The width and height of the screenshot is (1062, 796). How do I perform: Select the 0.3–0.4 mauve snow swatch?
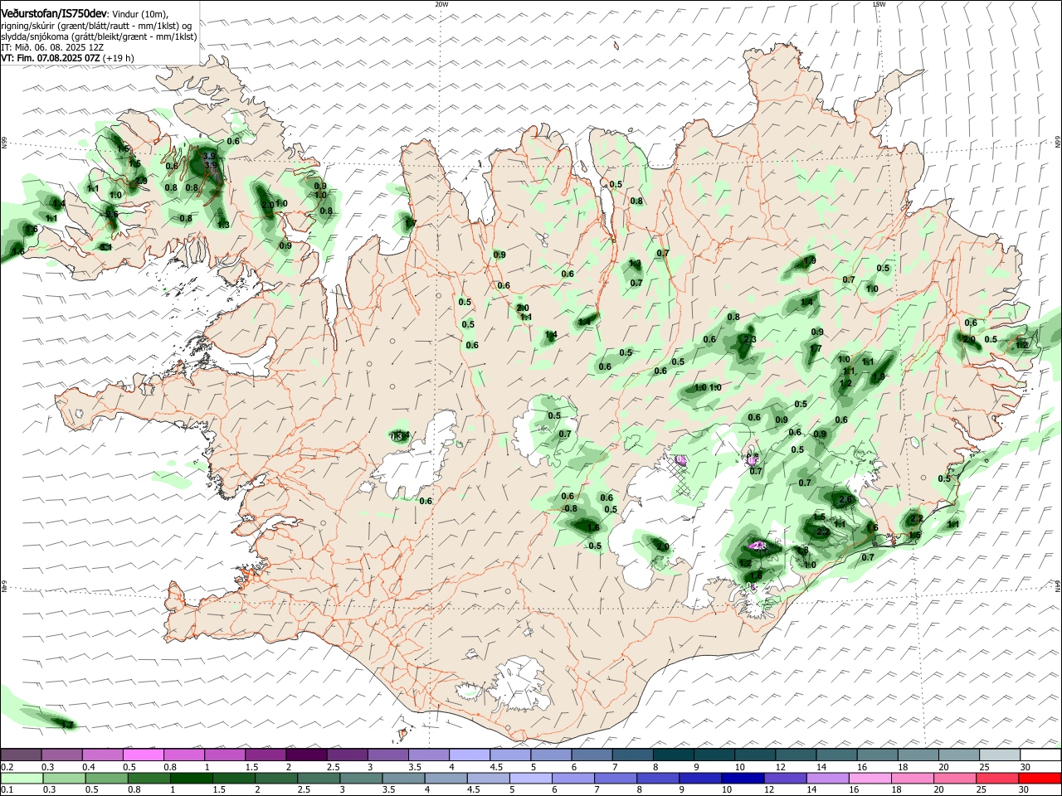(62, 755)
